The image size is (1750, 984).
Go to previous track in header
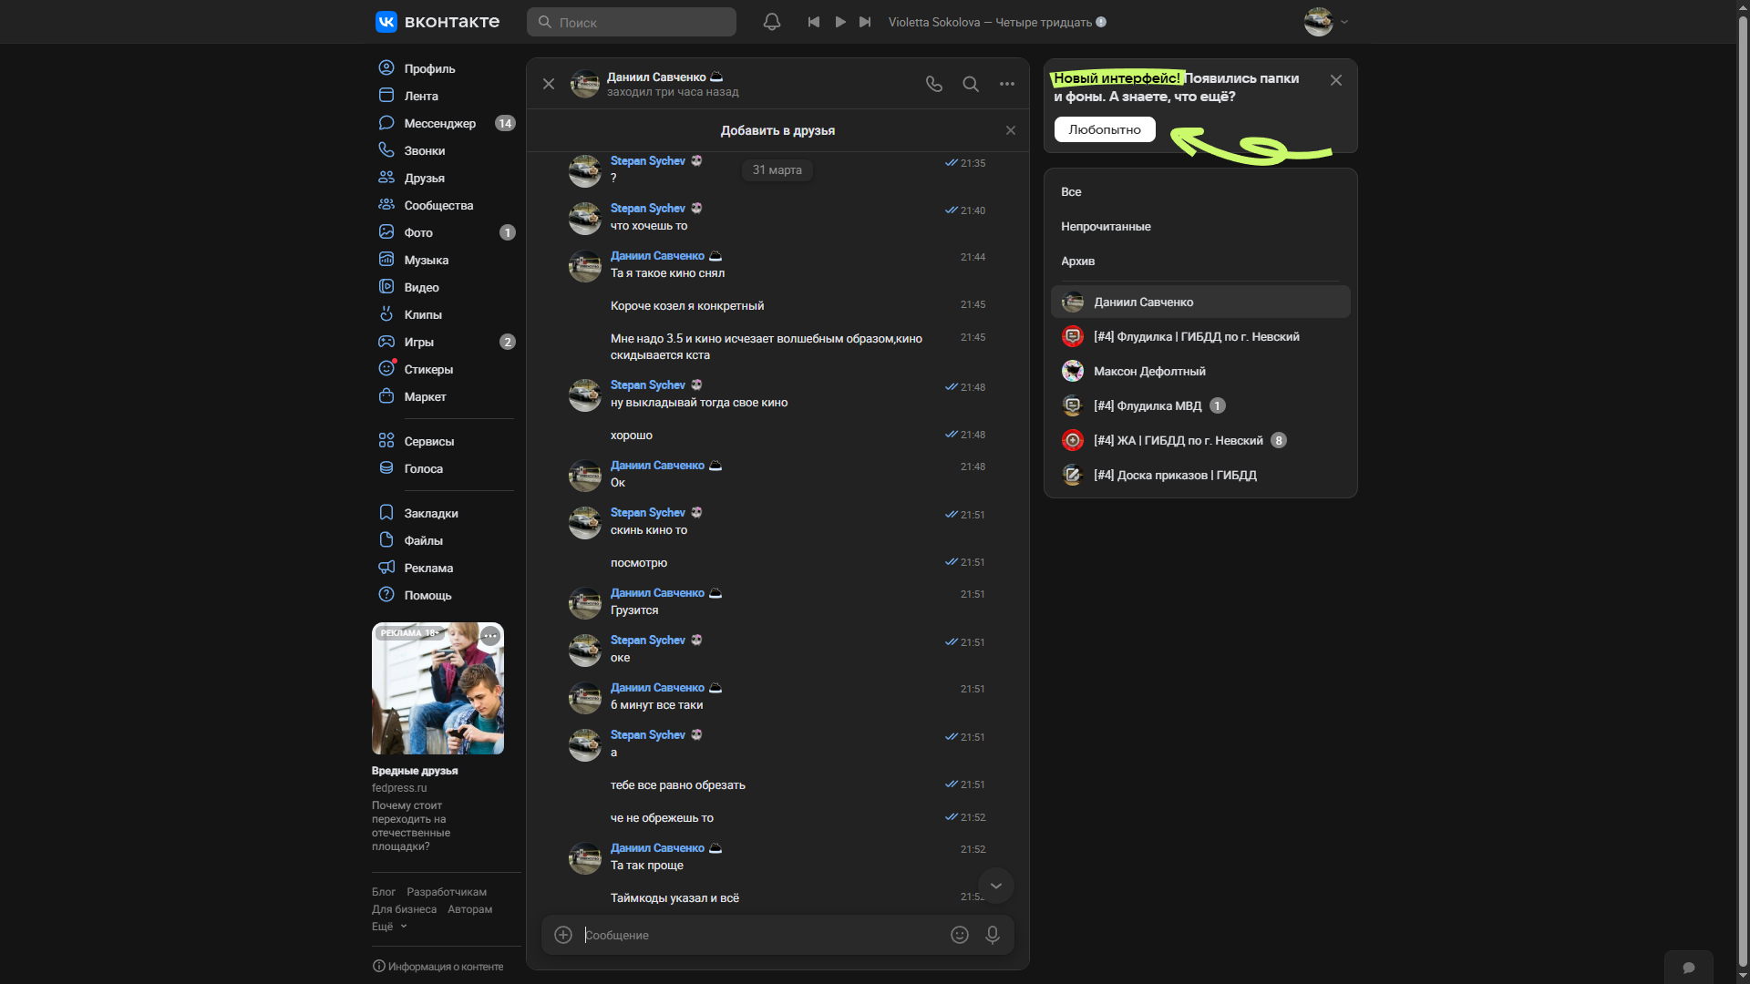coord(814,22)
